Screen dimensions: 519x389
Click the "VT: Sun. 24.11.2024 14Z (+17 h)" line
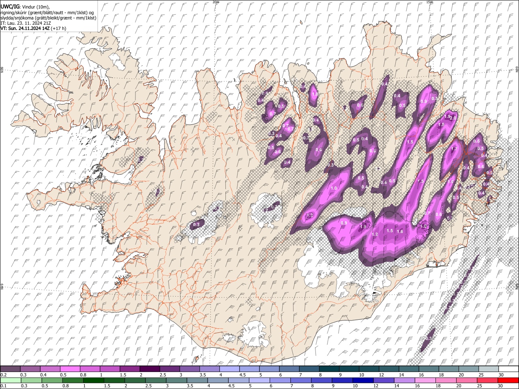coord(33,28)
